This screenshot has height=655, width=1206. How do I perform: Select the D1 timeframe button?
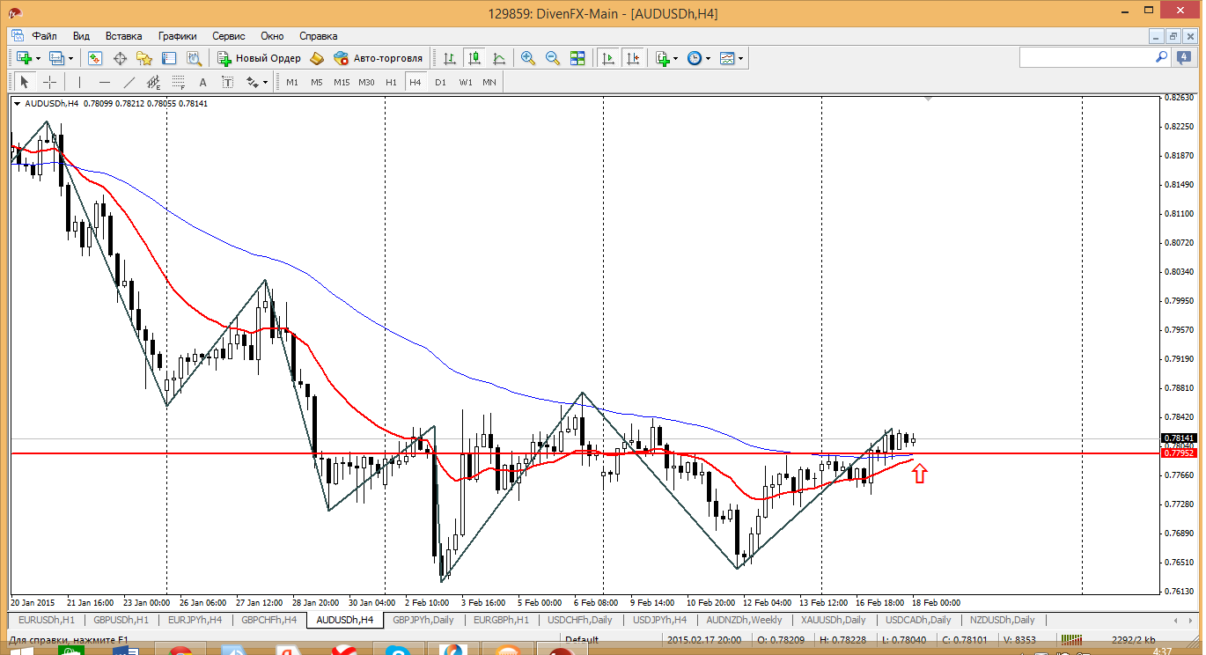pyautogui.click(x=440, y=82)
